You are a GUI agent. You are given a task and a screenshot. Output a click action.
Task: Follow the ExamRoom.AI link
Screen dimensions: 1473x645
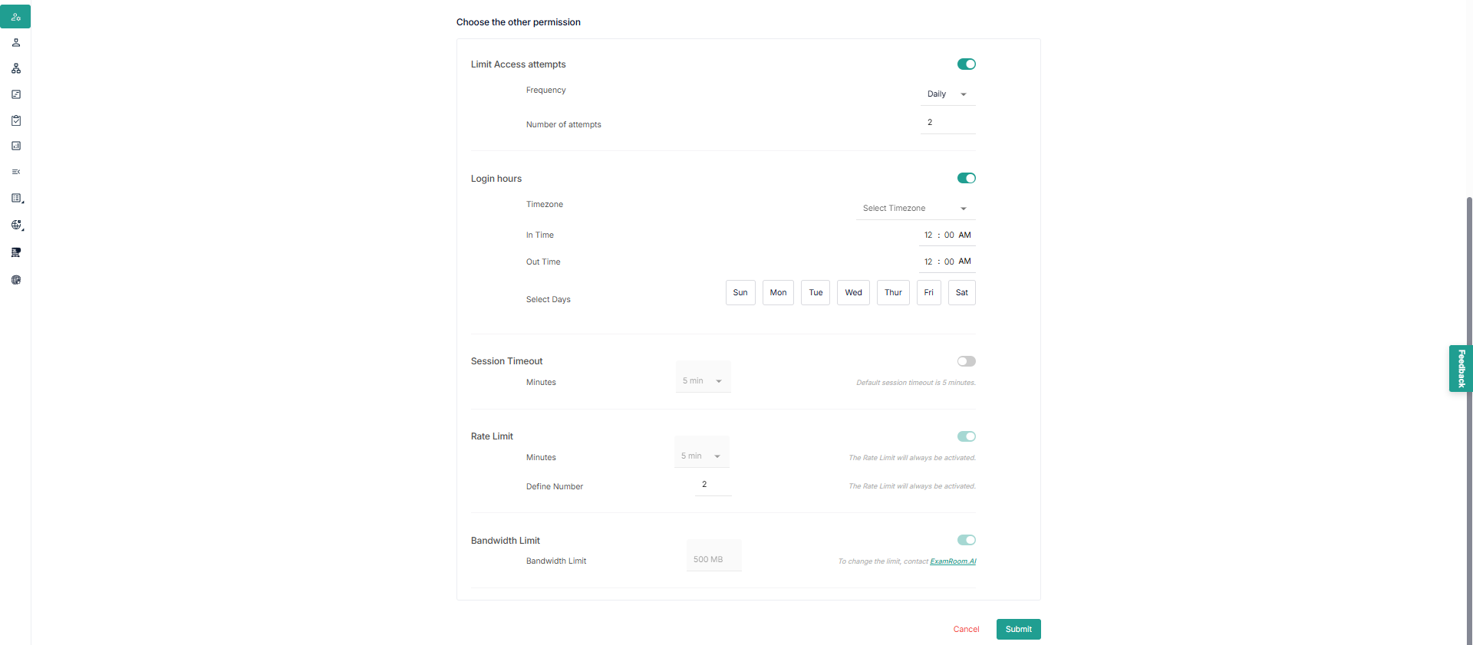(953, 561)
